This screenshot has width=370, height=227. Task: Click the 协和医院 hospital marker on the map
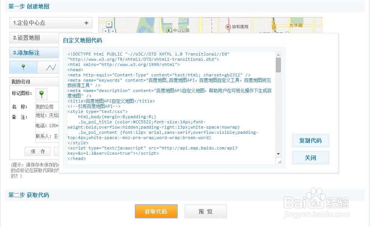pyautogui.click(x=228, y=26)
